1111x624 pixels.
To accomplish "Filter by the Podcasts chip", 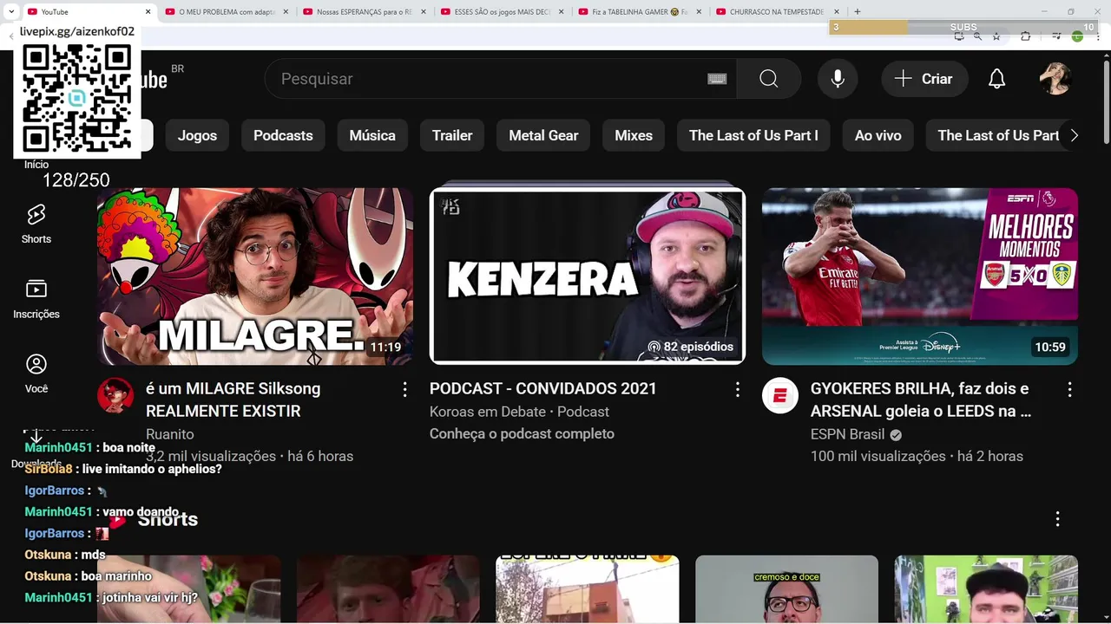I will pos(283,135).
